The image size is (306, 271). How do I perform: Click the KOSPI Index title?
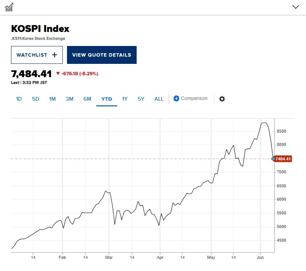click(40, 29)
